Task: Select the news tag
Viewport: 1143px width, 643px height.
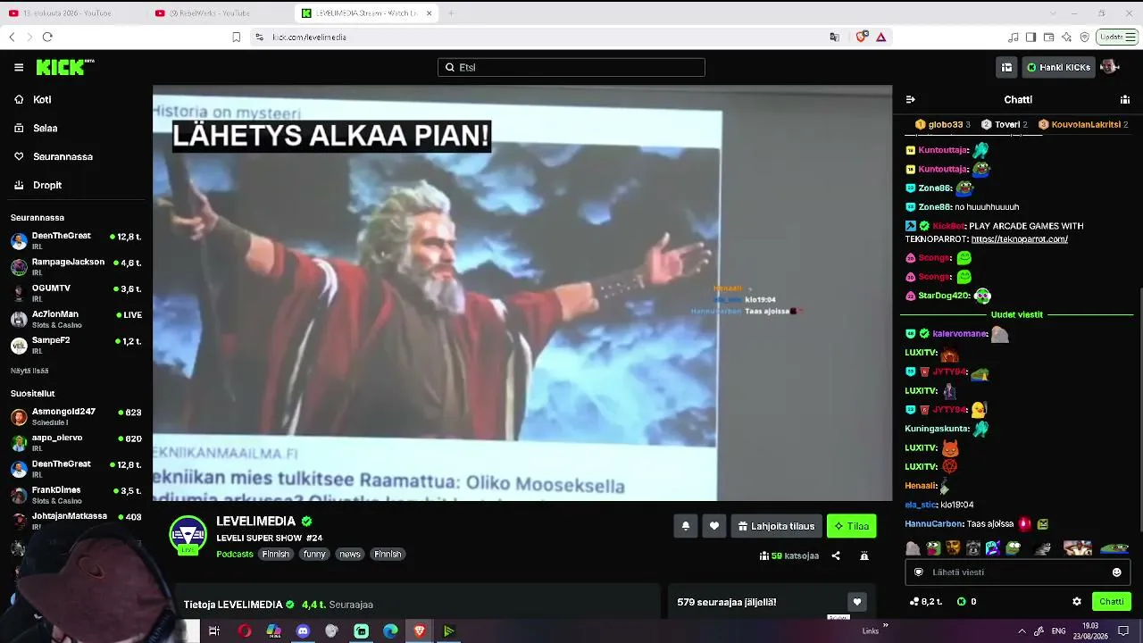Action: [x=350, y=554]
